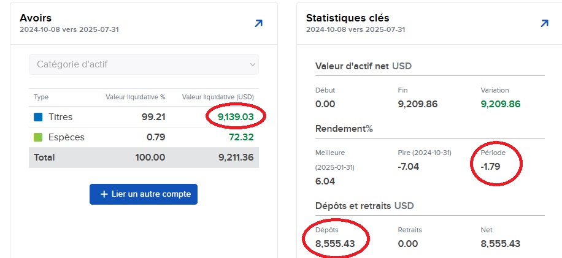Click the Dépôts amount 8,555.43
The image size is (562, 258).
click(336, 244)
